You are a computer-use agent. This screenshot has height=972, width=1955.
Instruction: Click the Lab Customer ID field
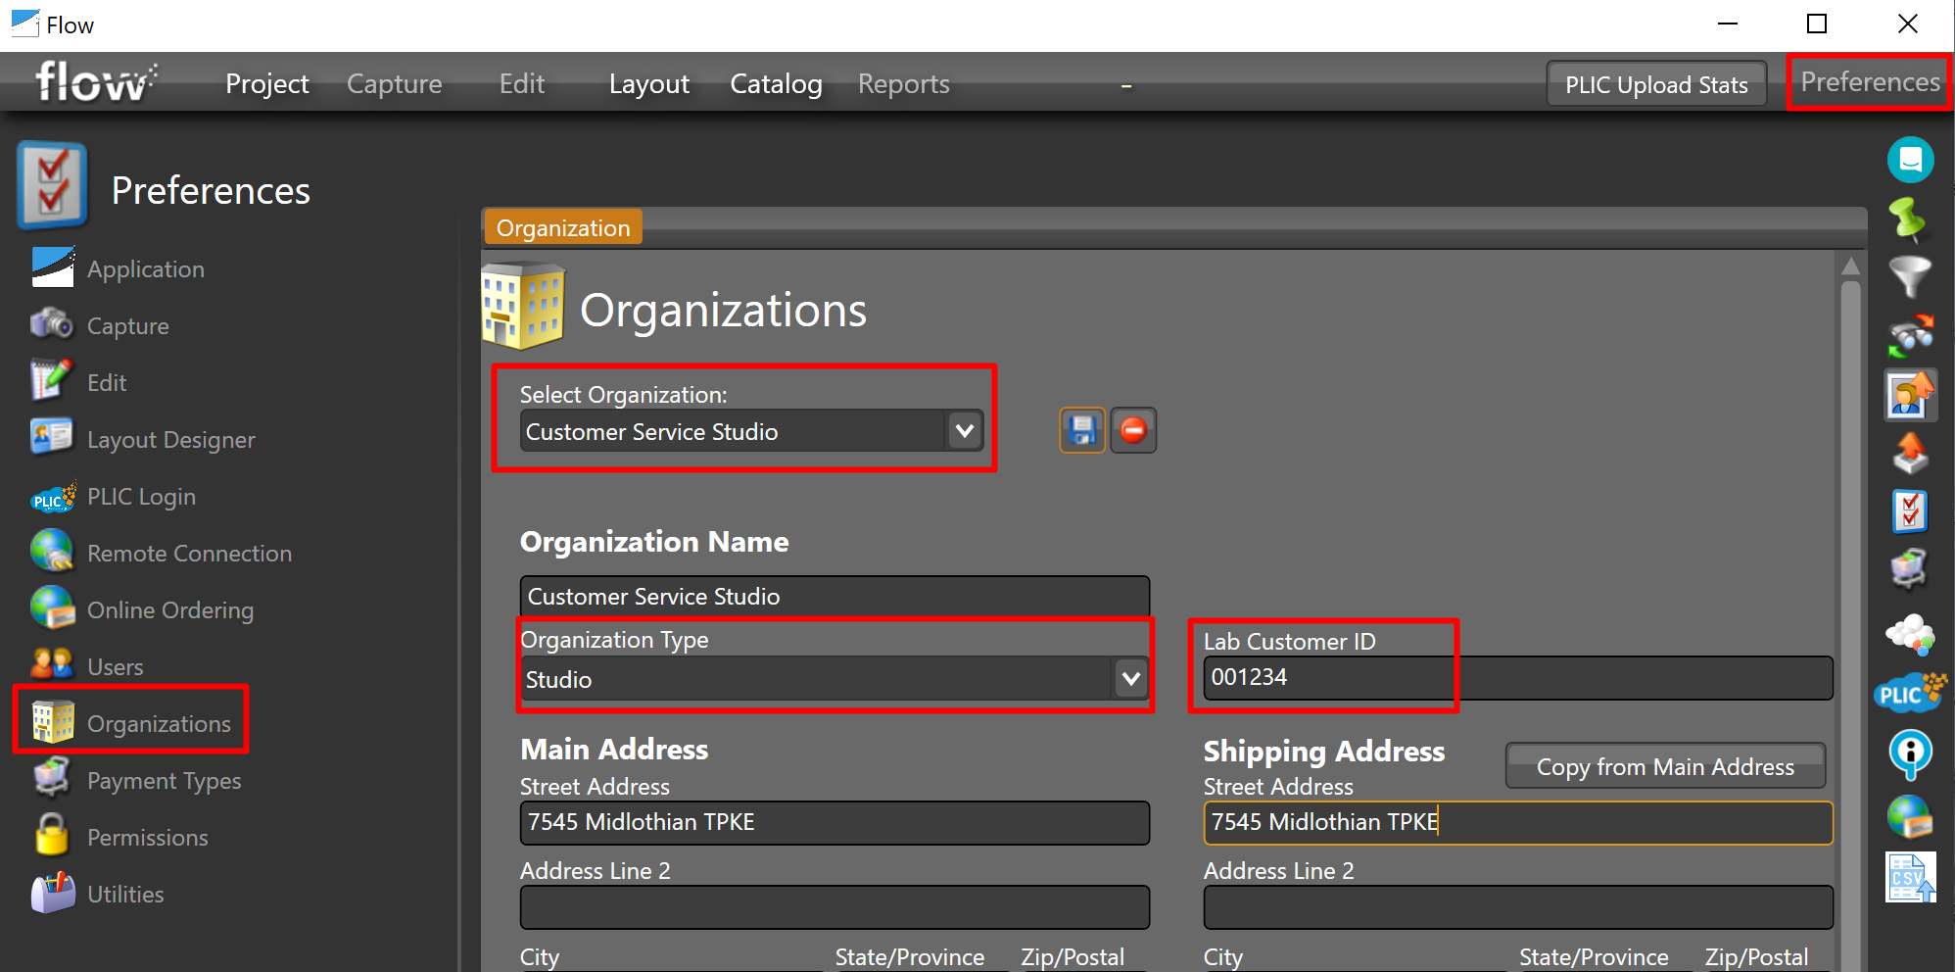click(x=1322, y=677)
